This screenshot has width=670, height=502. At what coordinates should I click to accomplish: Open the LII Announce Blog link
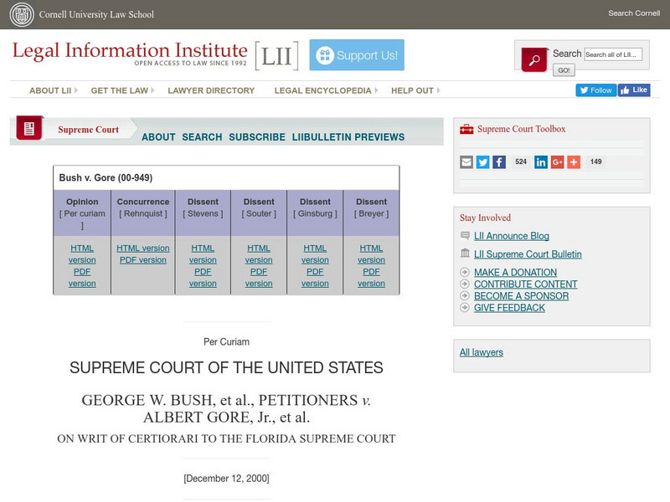pyautogui.click(x=512, y=236)
